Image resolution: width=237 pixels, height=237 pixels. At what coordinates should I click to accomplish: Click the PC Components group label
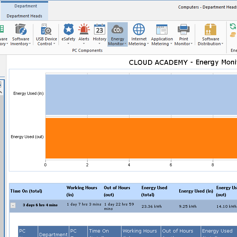(x=87, y=50)
